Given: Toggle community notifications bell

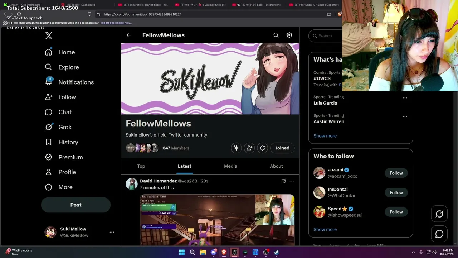Looking at the screenshot, I should 263,148.
